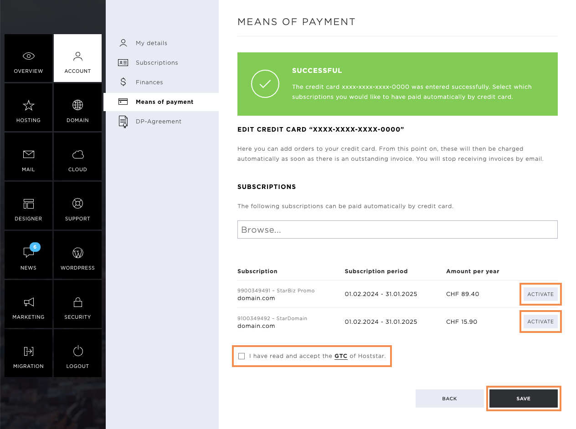Open the Support lifebuoy tile
Viewport: 576px width, 429px height.
pyautogui.click(x=77, y=206)
